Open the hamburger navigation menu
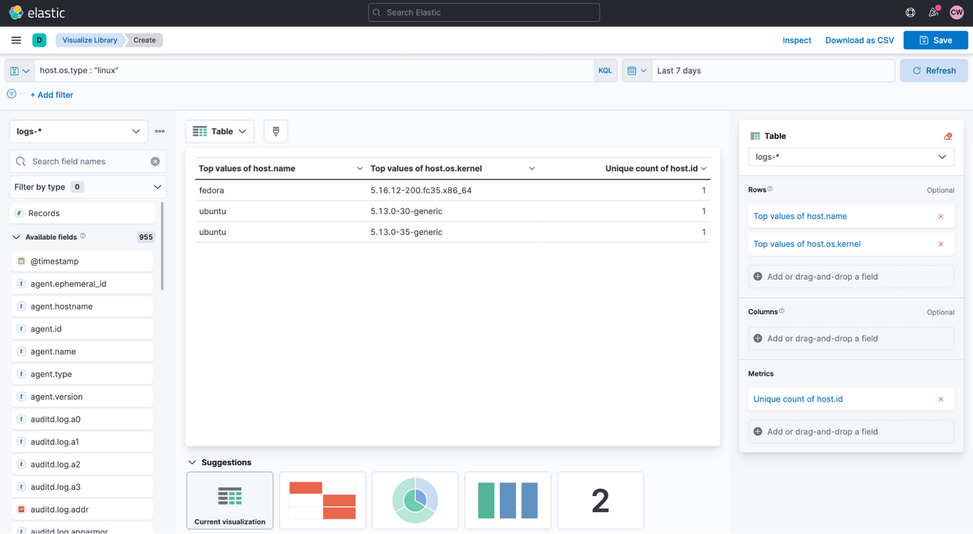The image size is (973, 534). click(x=16, y=41)
